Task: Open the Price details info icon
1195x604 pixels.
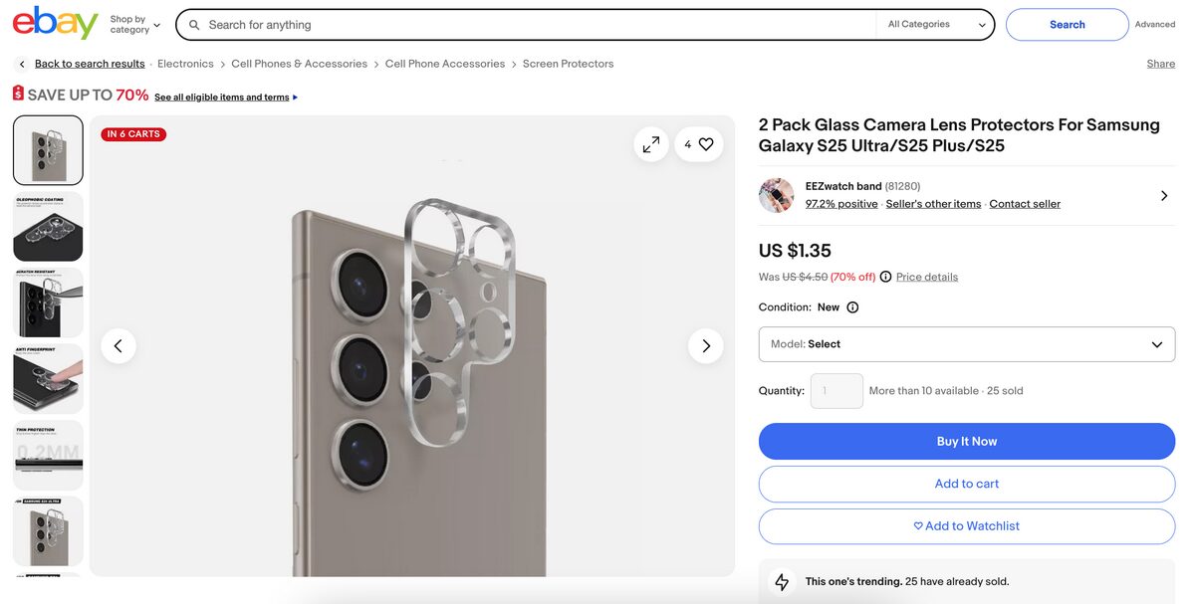Action: 885,277
